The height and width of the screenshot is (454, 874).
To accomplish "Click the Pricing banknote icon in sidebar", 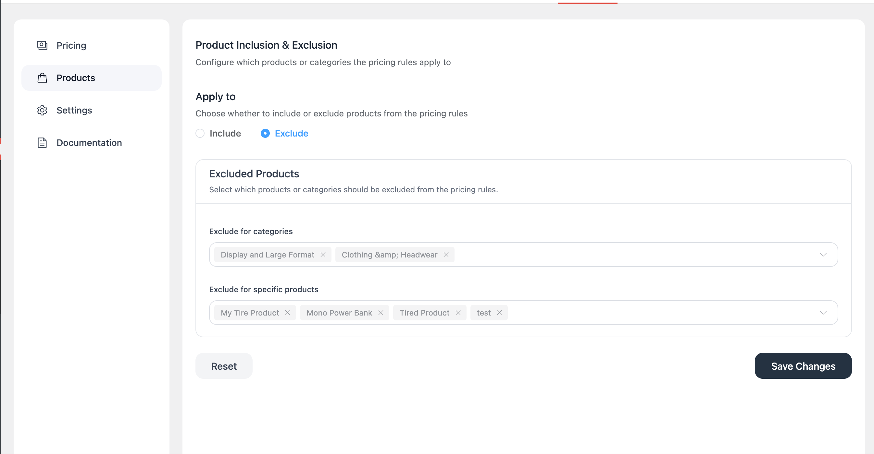I will point(42,45).
